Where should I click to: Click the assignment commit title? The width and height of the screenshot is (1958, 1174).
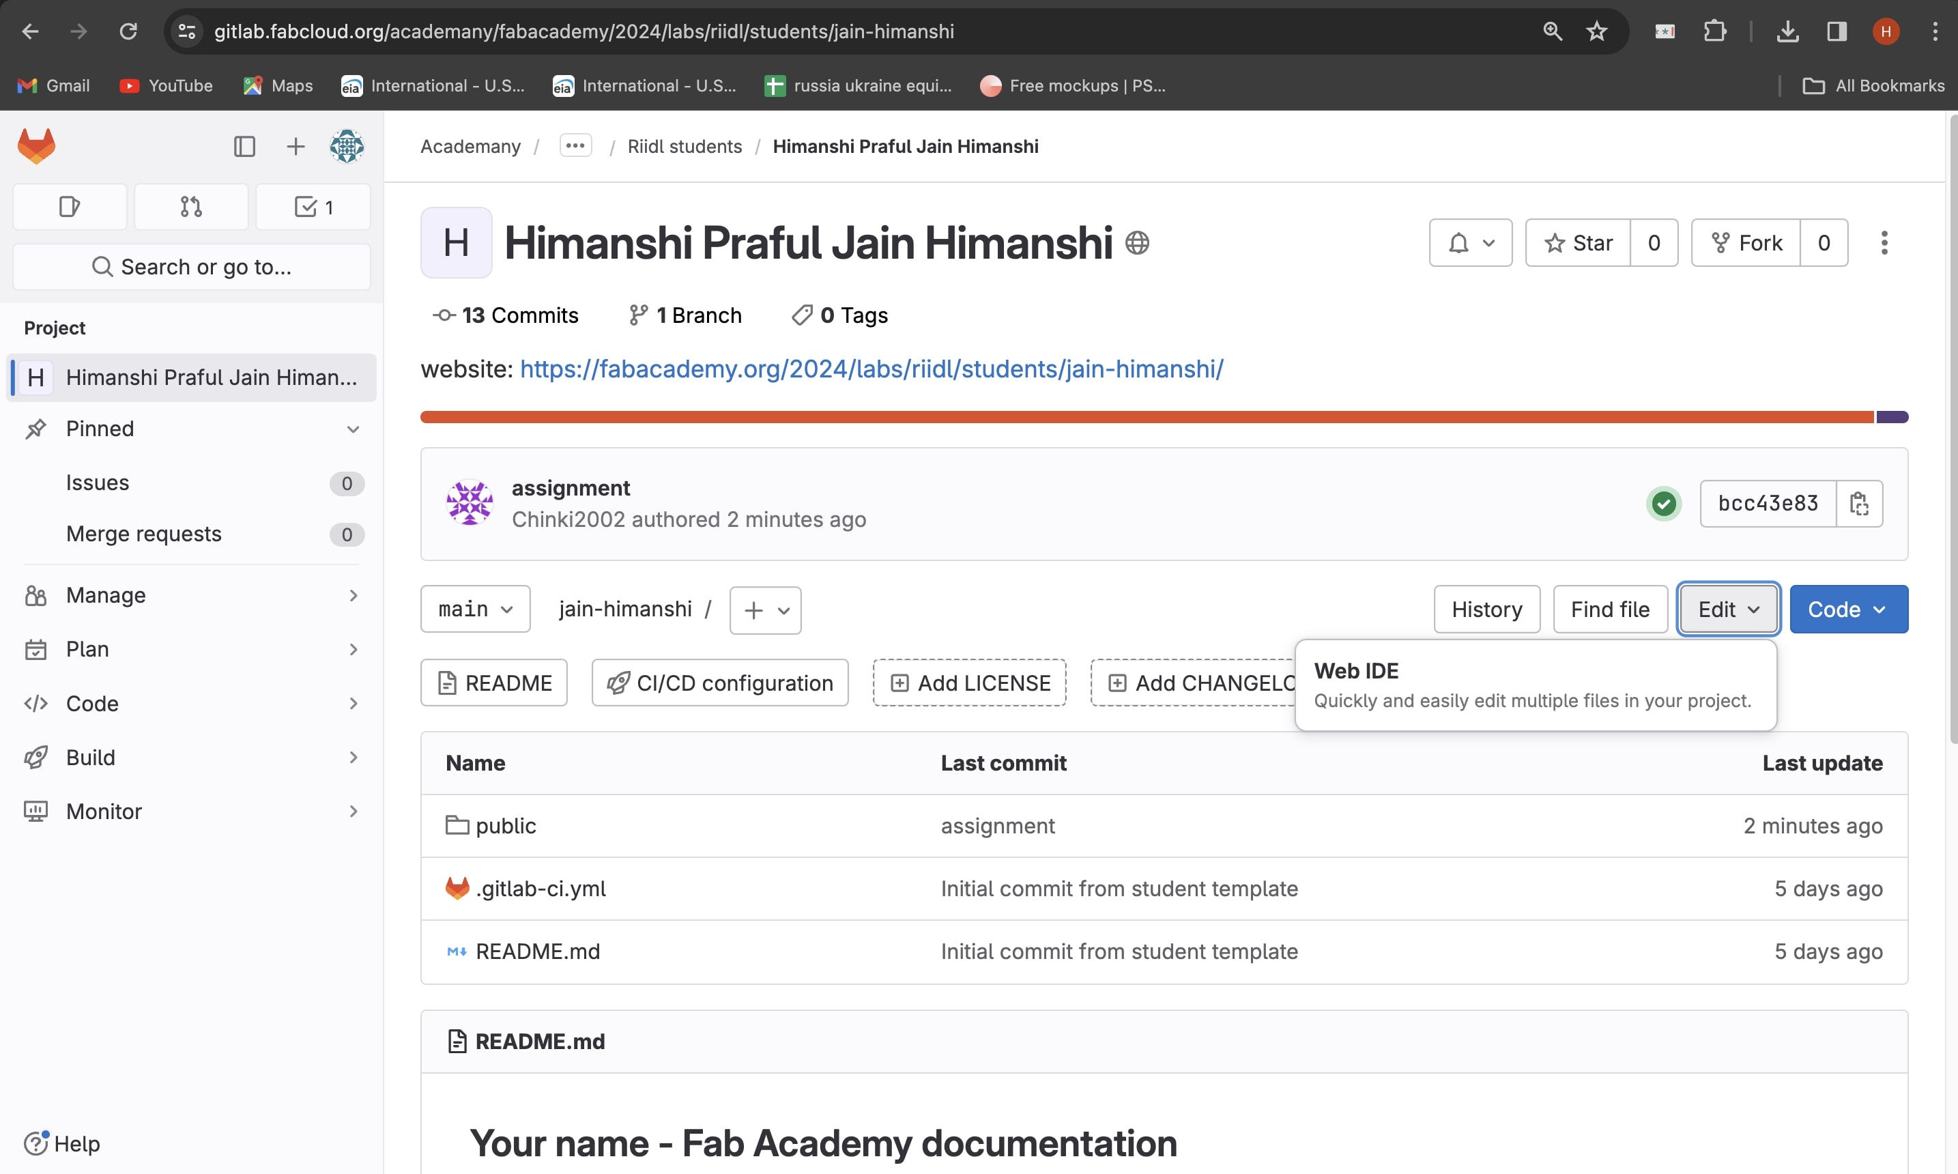pos(570,488)
